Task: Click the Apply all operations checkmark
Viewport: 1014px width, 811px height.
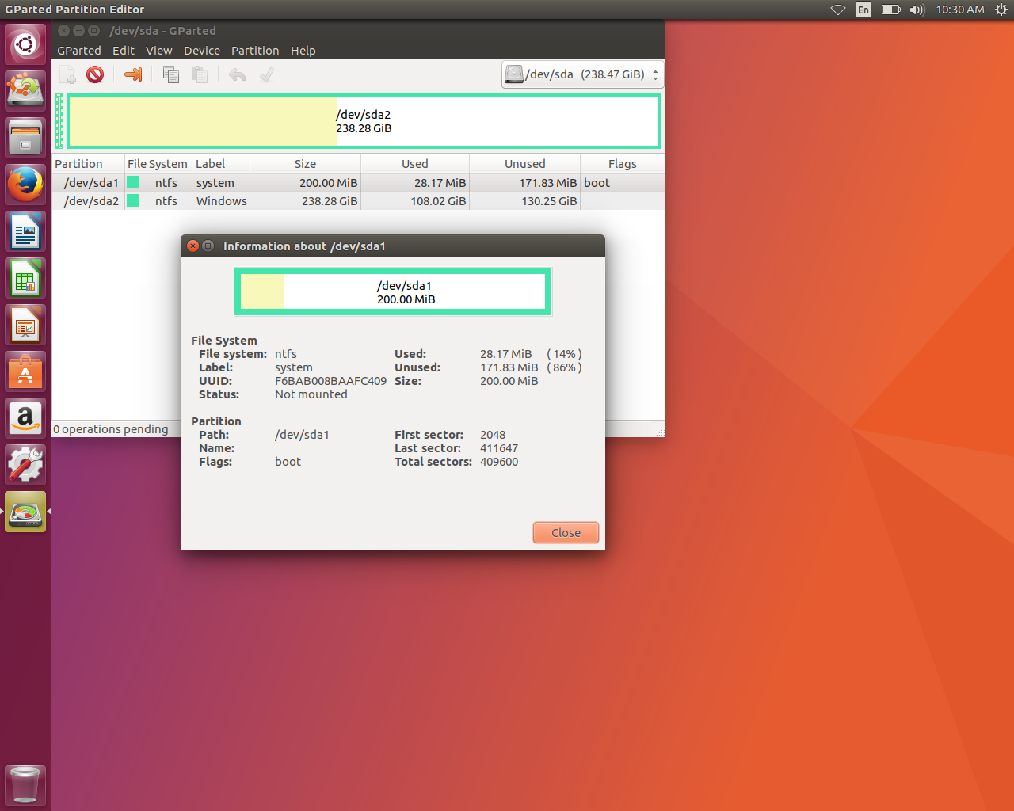Action: [267, 74]
